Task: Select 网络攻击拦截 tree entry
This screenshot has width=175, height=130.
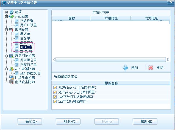Action: [x=25, y=78]
